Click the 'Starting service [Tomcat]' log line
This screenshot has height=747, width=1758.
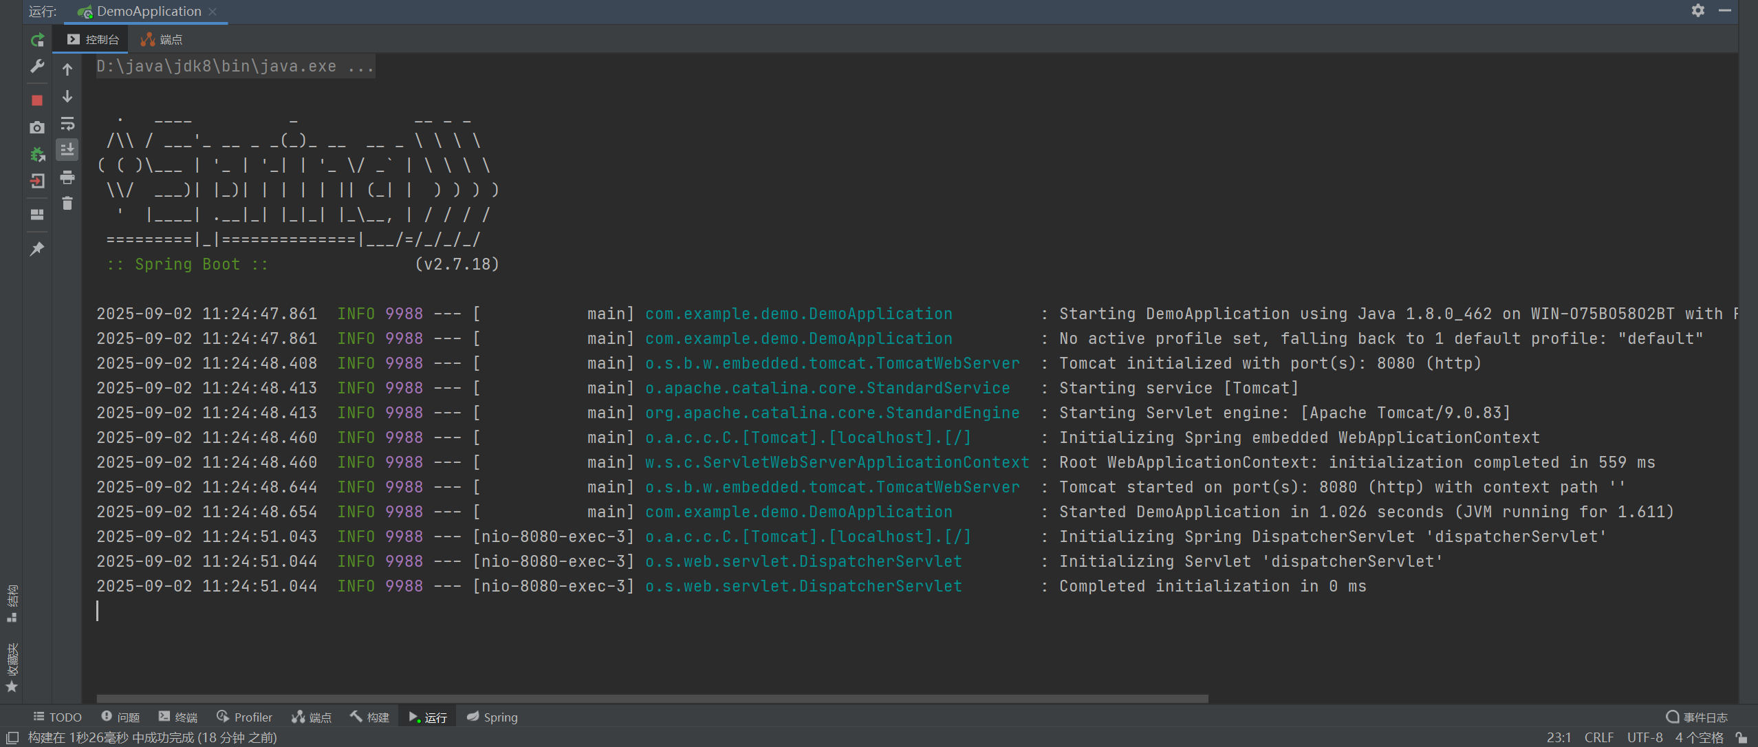(x=1178, y=388)
